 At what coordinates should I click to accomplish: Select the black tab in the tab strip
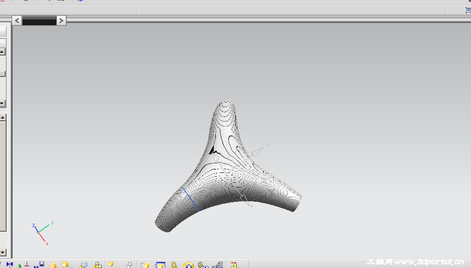pyautogui.click(x=39, y=21)
